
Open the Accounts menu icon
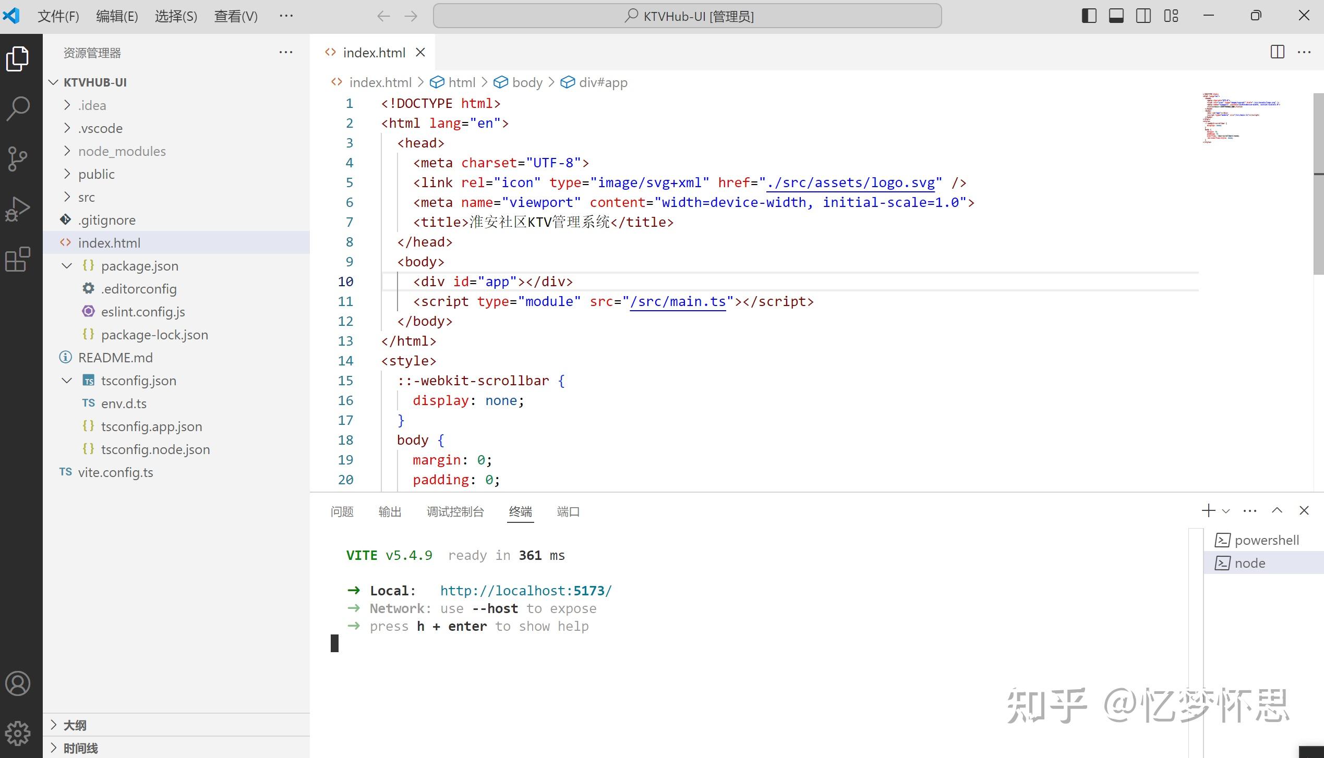pyautogui.click(x=18, y=683)
